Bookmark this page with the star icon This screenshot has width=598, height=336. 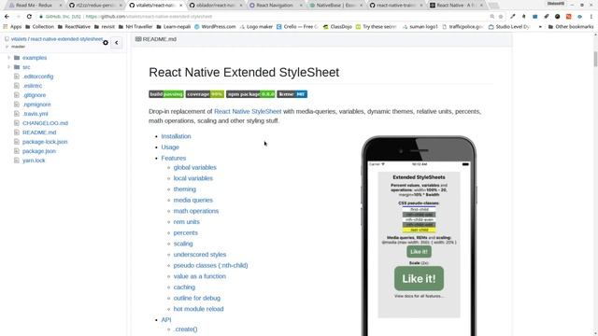coord(501,17)
